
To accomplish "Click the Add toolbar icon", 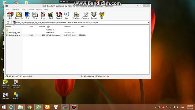I will pyautogui.click(x=10, y=15).
